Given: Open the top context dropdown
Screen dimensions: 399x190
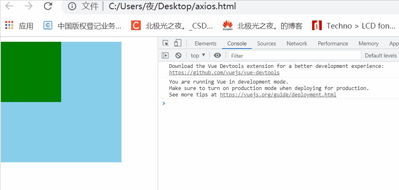Looking at the screenshot, I should pos(198,55).
